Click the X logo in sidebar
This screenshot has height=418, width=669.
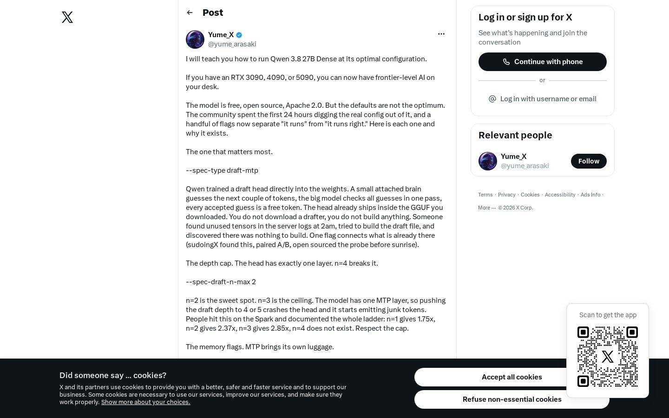67,17
